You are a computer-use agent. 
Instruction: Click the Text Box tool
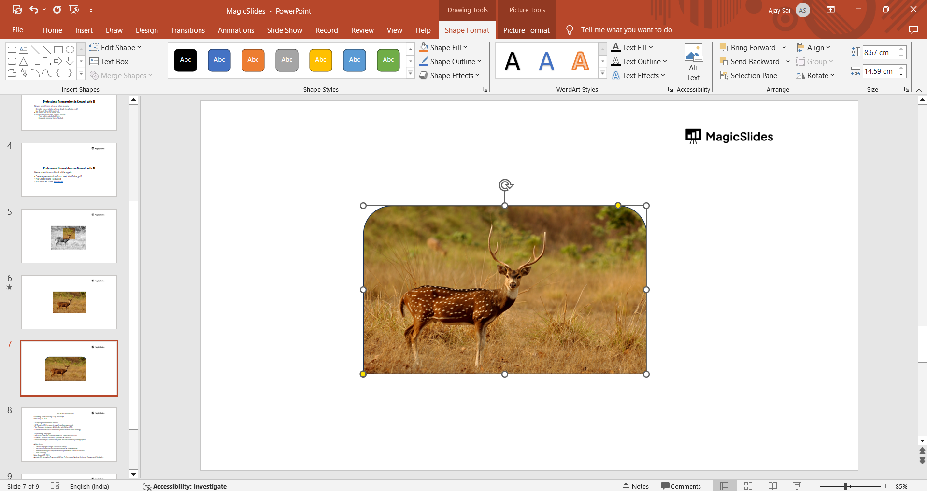109,62
